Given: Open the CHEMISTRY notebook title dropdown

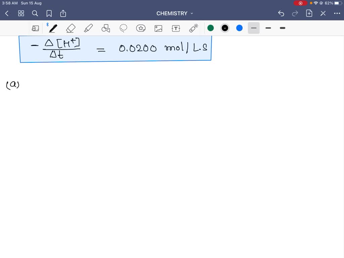Looking at the screenshot, I should coord(191,13).
